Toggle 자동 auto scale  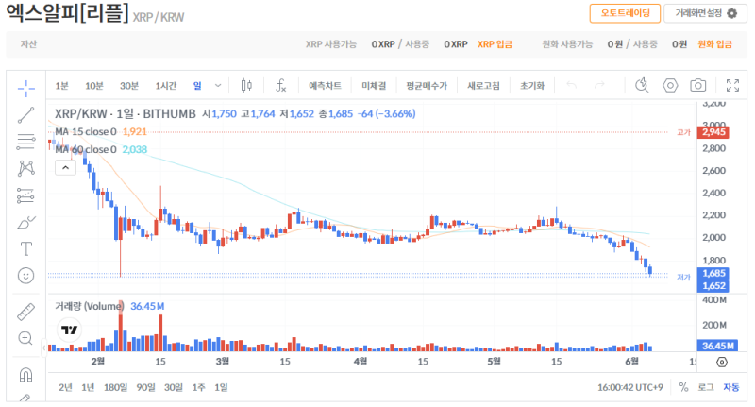730,387
